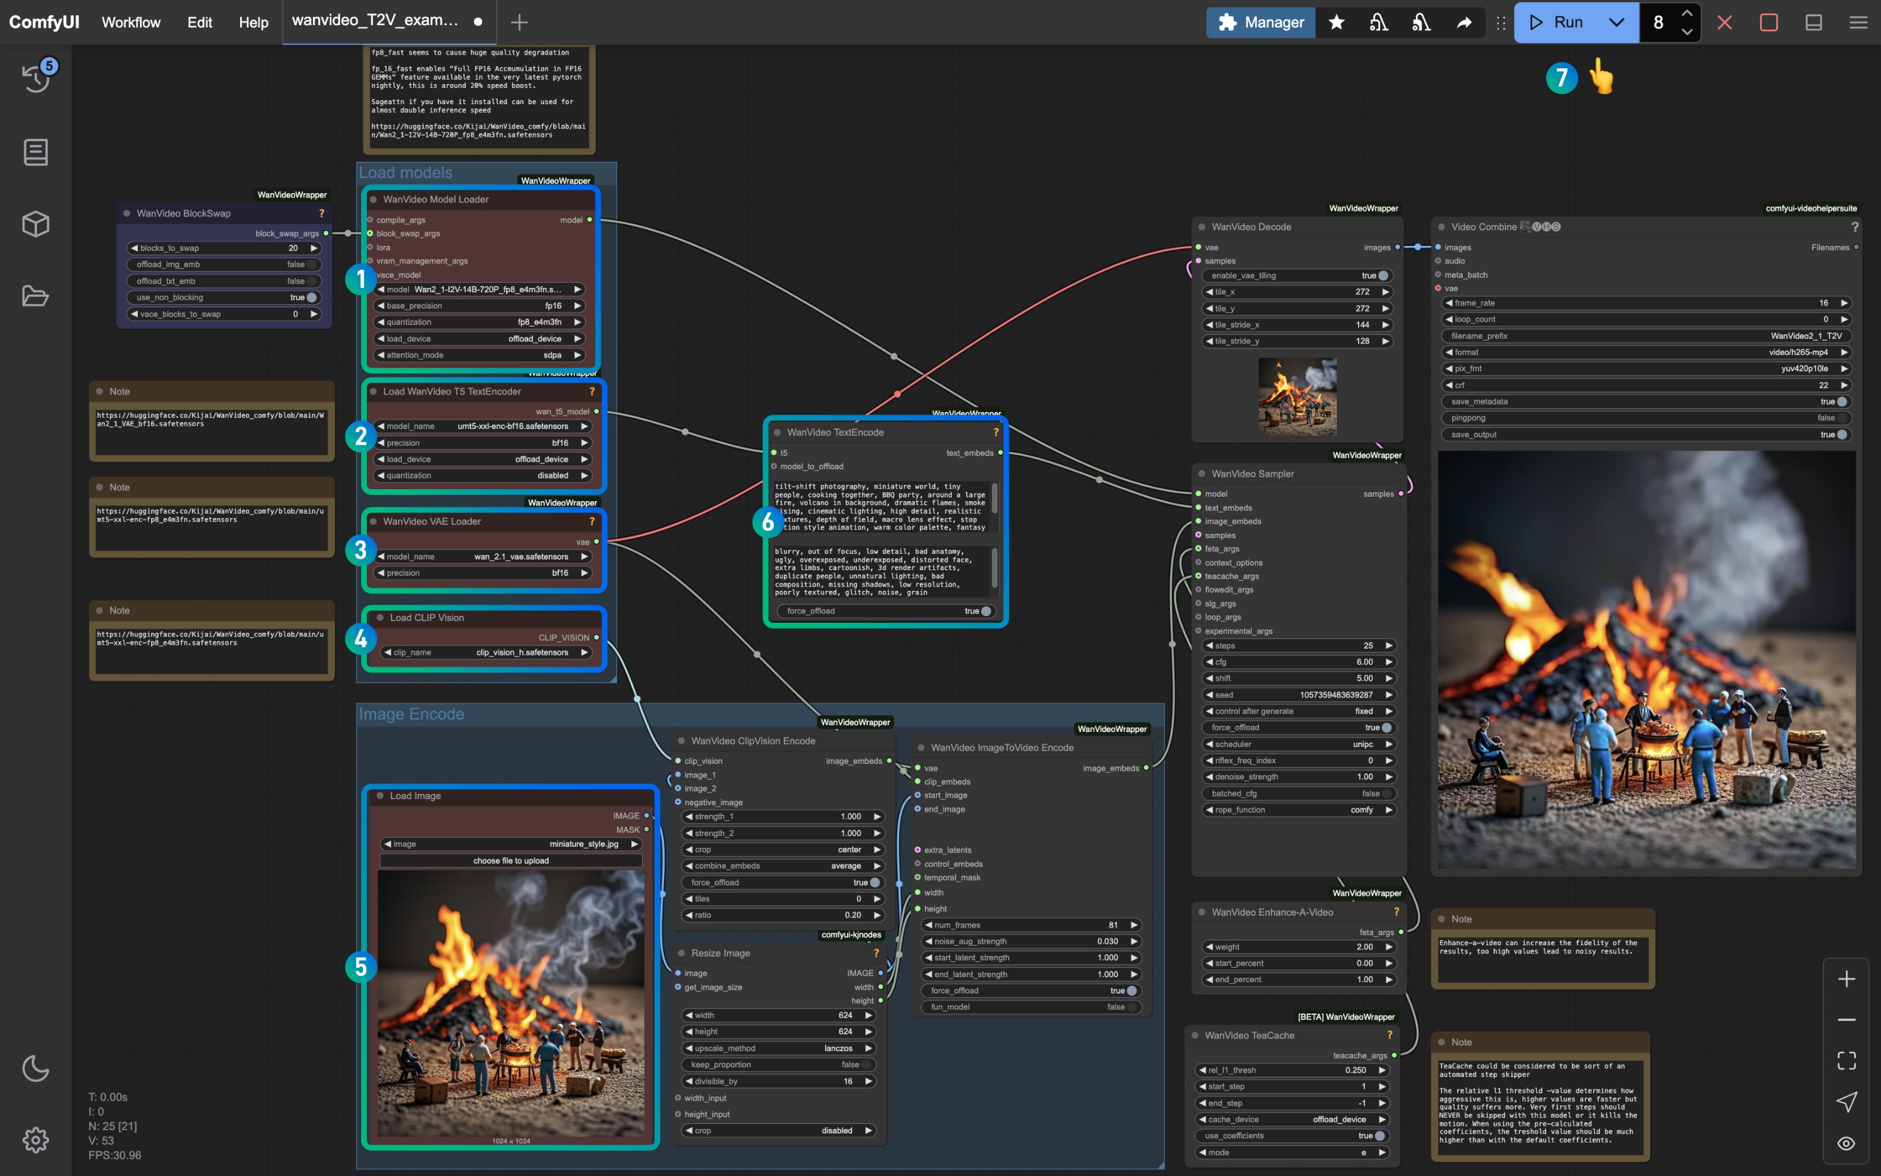The width and height of the screenshot is (1881, 1176).
Task: Increase batch count with up arrow
Action: click(1687, 13)
